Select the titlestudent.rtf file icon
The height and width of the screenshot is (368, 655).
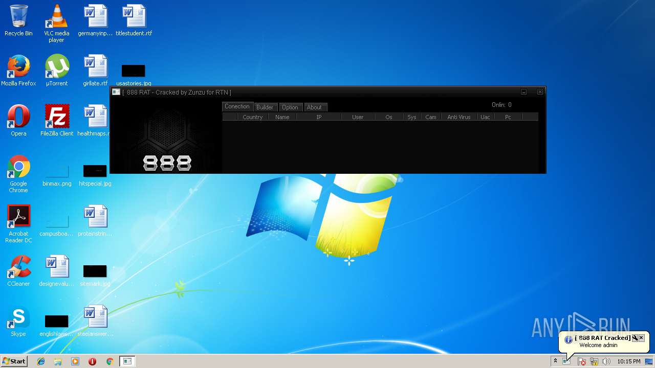click(x=134, y=20)
